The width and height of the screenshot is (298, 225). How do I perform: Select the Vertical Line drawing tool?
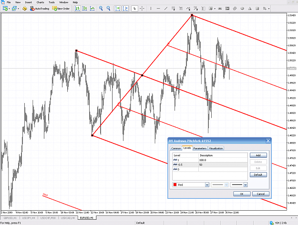[x=151, y=9]
